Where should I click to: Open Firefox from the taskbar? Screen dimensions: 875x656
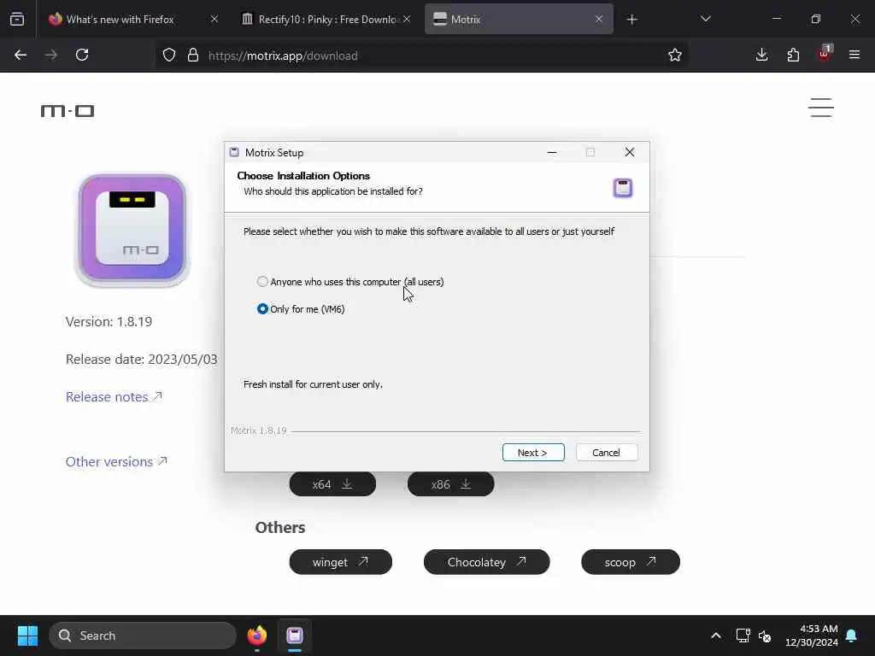click(x=257, y=635)
